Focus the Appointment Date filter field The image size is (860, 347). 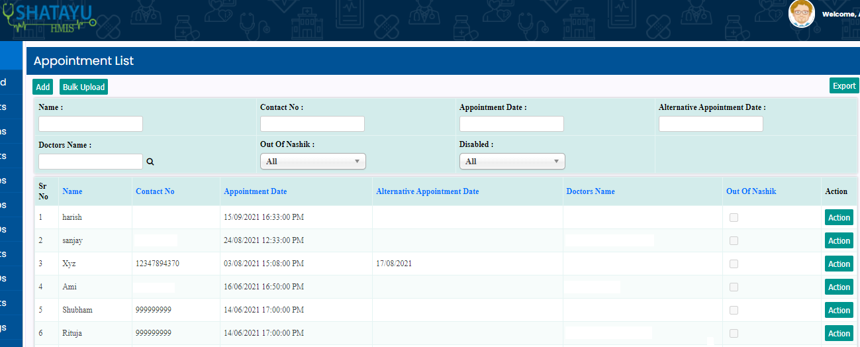click(511, 124)
